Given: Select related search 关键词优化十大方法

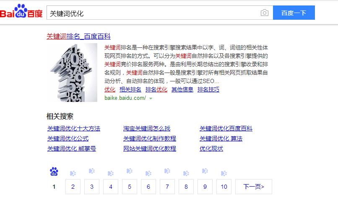Looking at the screenshot, I should (74, 129).
